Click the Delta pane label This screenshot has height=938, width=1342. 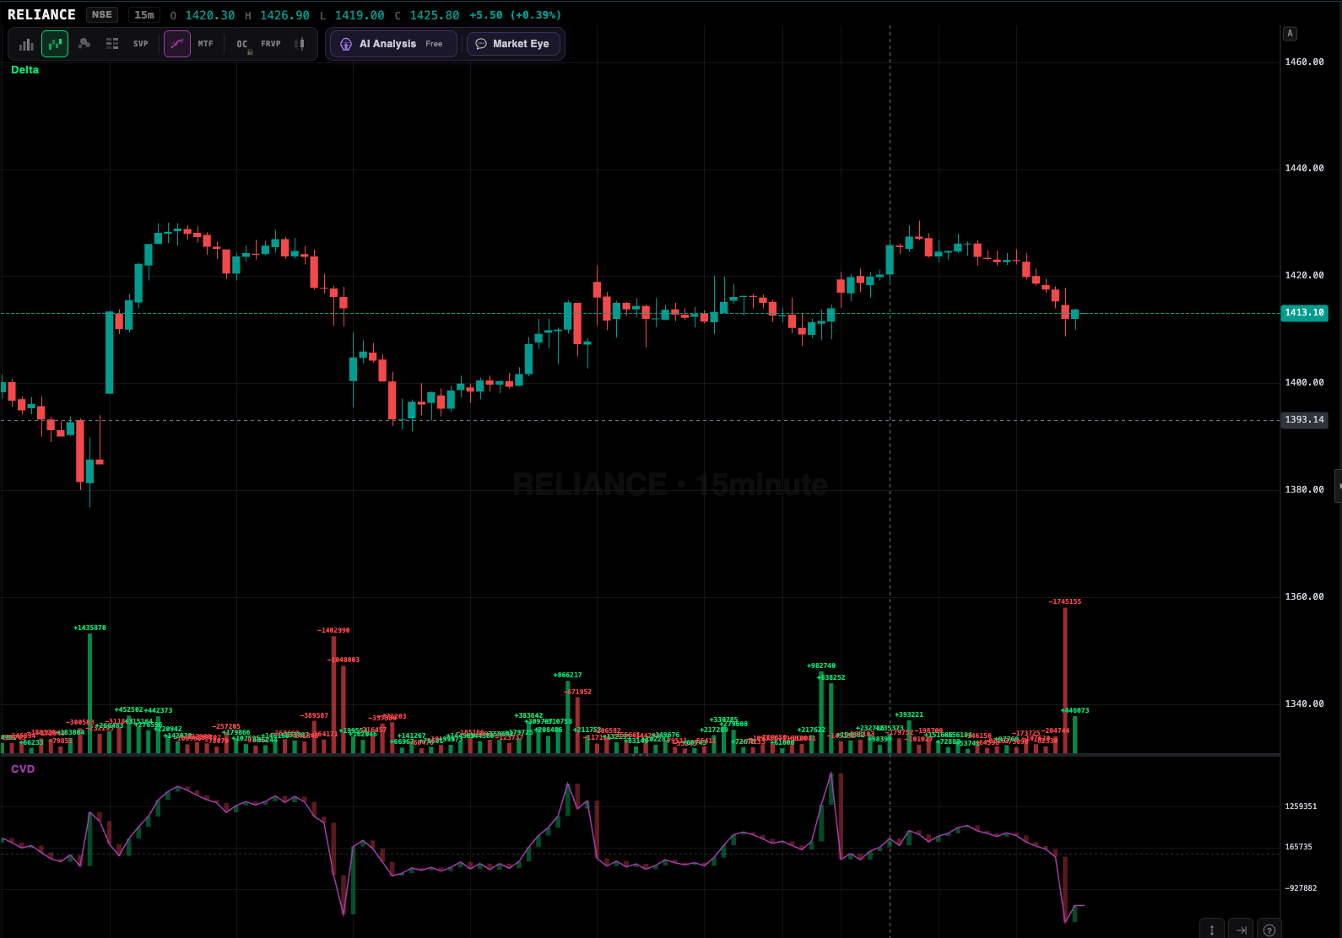click(x=24, y=70)
